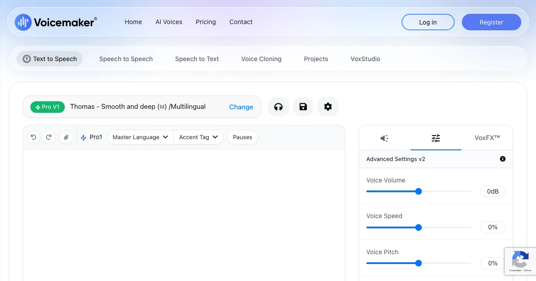Open the Speech to Speech tab

click(126, 59)
